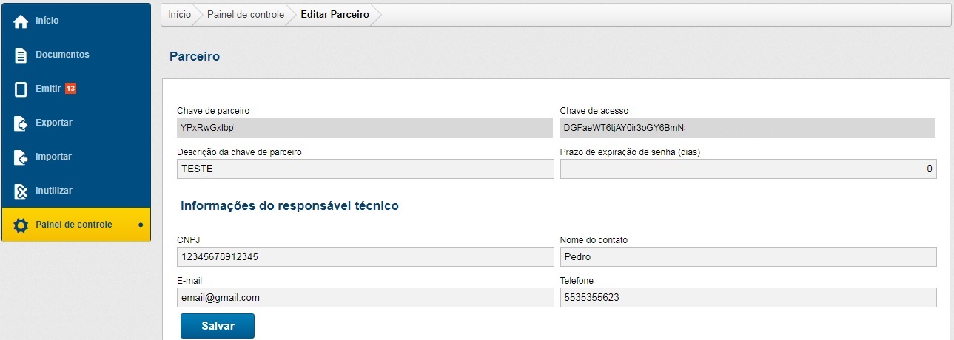
Task: Select the Telefone input field
Action: [748, 297]
